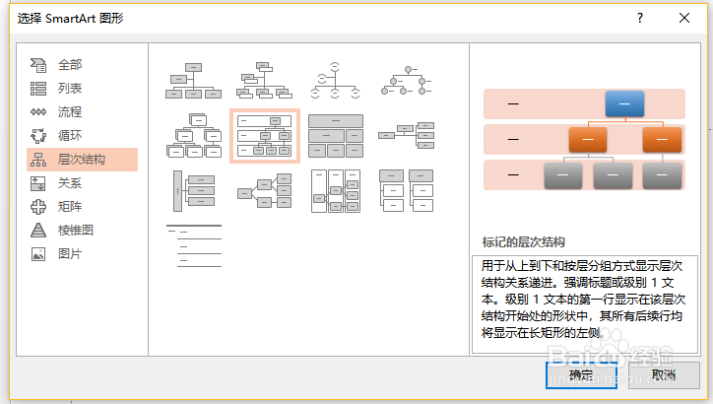Choose the Horizontal Multi-Level Hierarchy layout
This screenshot has height=404, width=713.
(x=194, y=191)
